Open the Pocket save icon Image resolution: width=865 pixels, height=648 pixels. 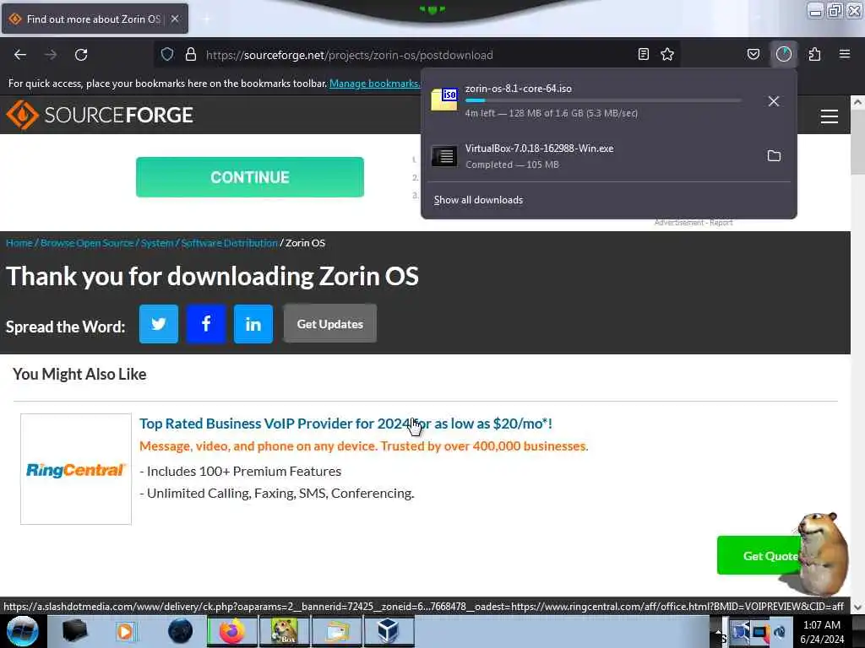(x=753, y=54)
